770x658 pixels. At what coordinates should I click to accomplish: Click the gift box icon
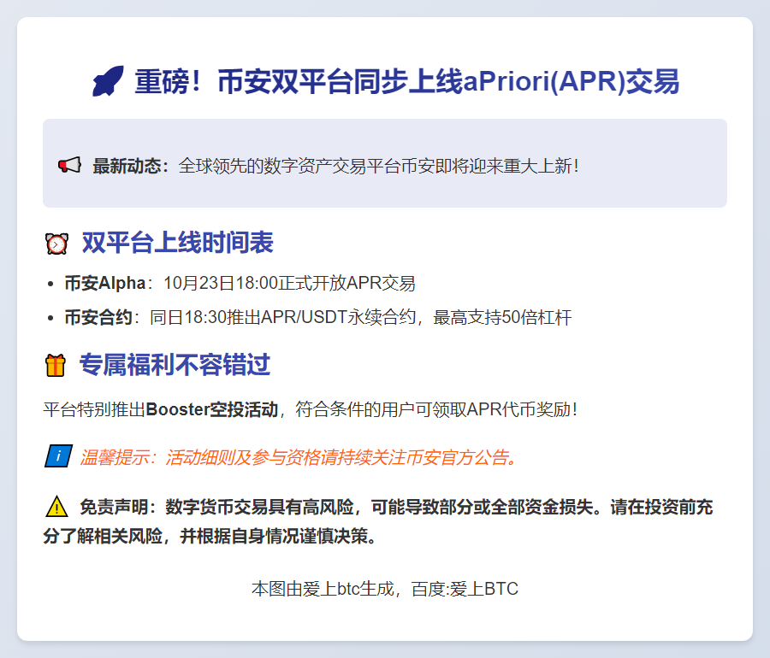[x=56, y=366]
